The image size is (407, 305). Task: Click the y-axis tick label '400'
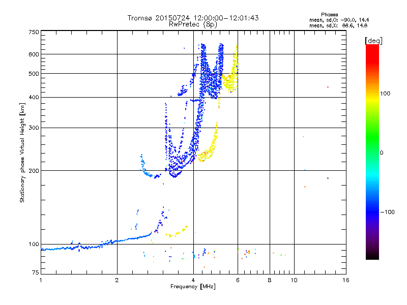pos(34,98)
